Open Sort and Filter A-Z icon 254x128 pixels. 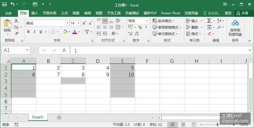click(219, 21)
